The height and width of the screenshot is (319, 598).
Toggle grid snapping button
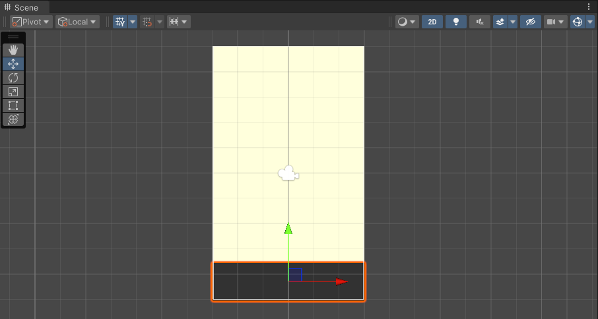pos(147,22)
